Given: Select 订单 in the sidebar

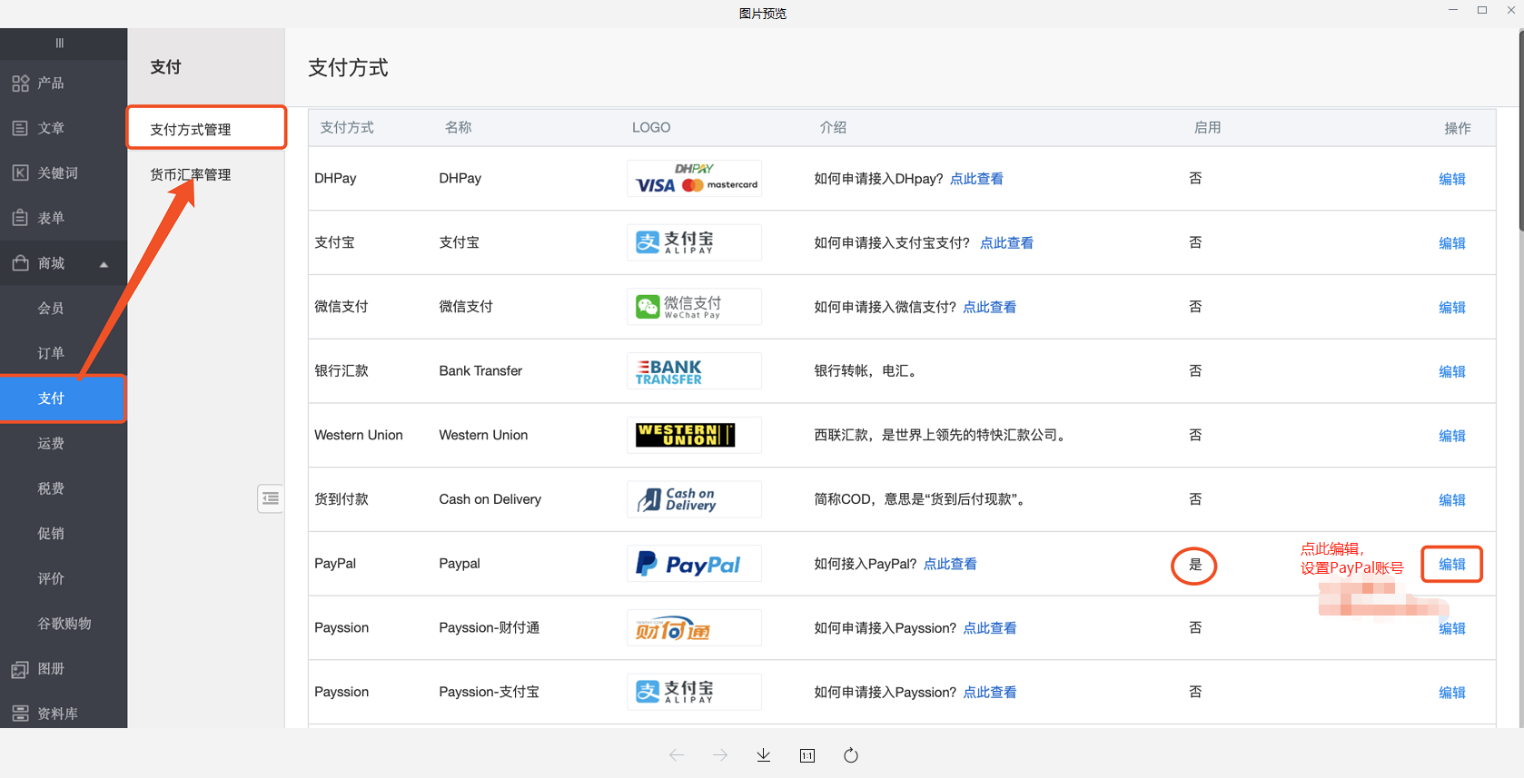Looking at the screenshot, I should (x=51, y=353).
